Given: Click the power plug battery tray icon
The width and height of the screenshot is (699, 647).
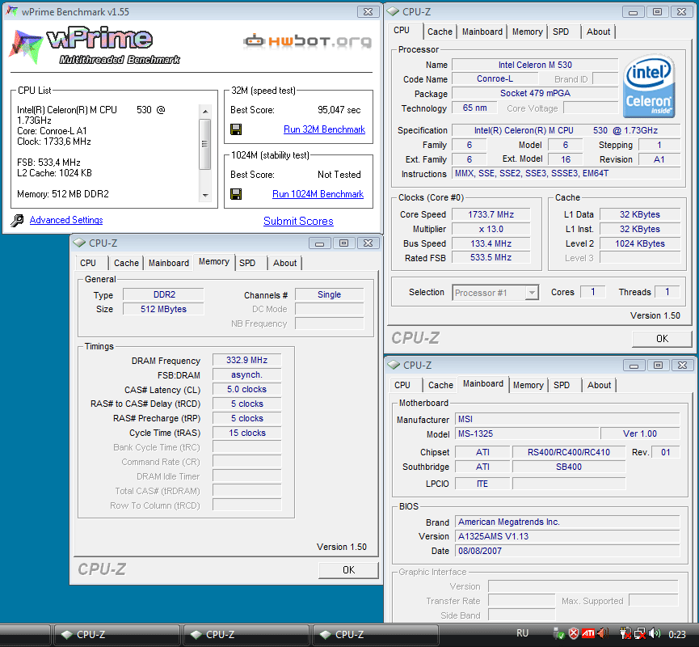Looking at the screenshot, I should 625,633.
